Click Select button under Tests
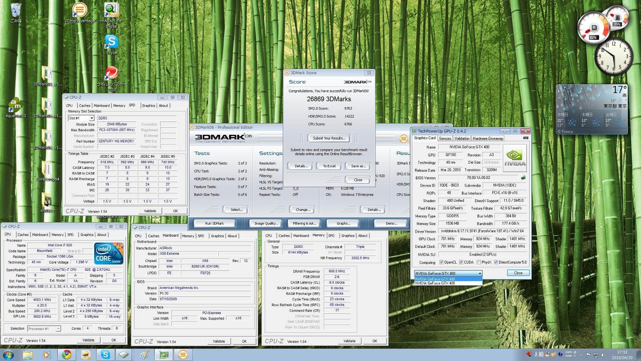This screenshot has height=361, width=641. coord(237,209)
